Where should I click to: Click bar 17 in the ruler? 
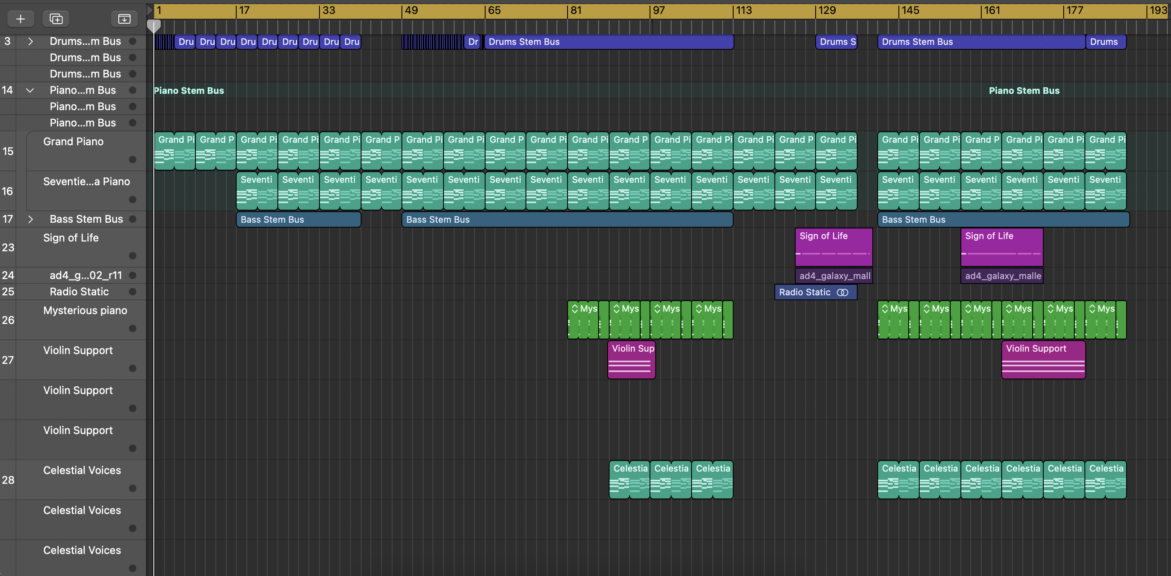(x=244, y=11)
